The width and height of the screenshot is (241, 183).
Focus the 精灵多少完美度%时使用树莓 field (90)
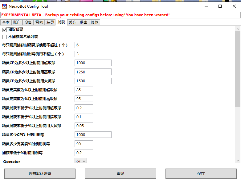(84, 144)
